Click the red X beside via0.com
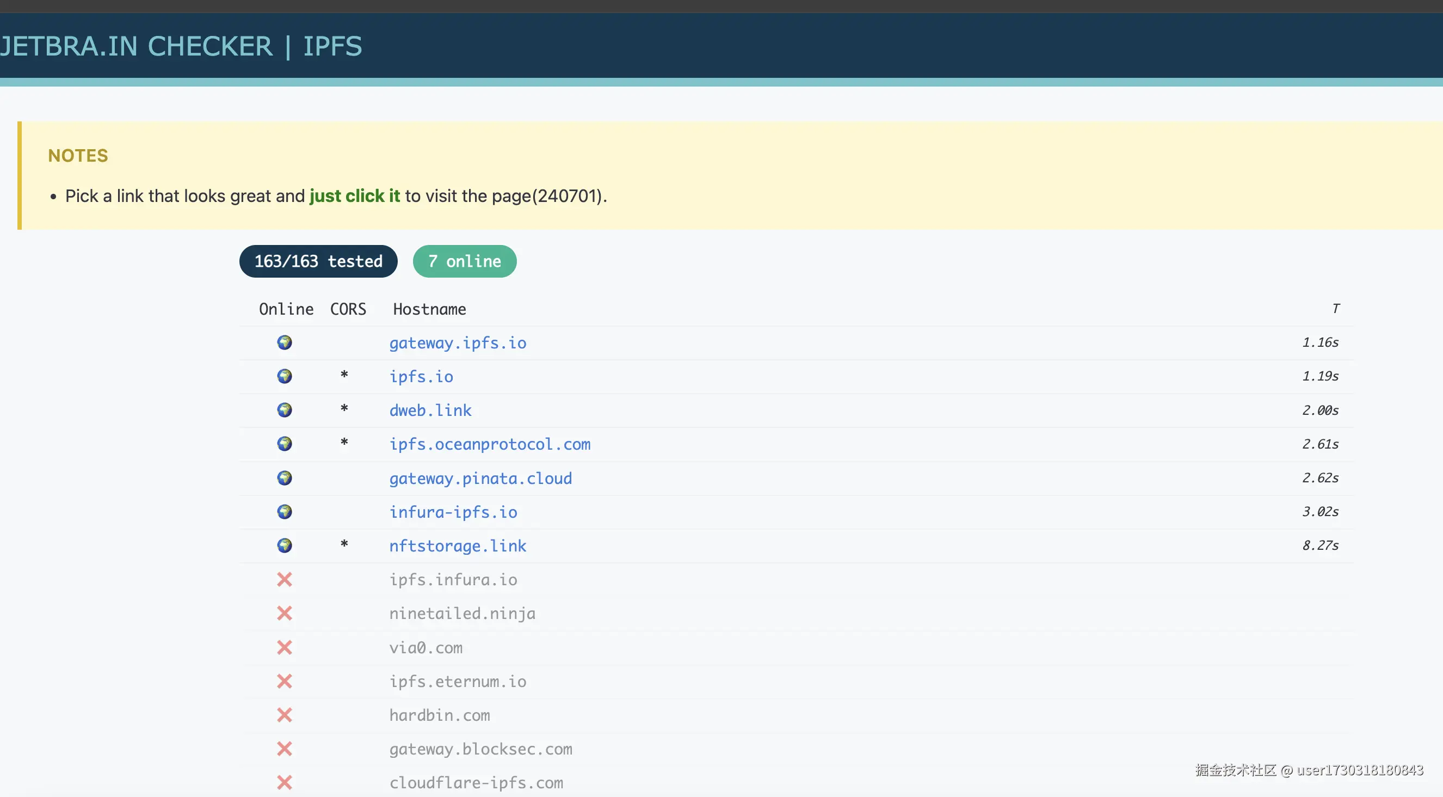Image resolution: width=1443 pixels, height=797 pixels. pos(285,647)
